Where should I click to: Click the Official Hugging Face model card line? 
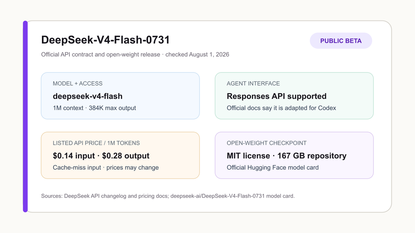pos(273,168)
